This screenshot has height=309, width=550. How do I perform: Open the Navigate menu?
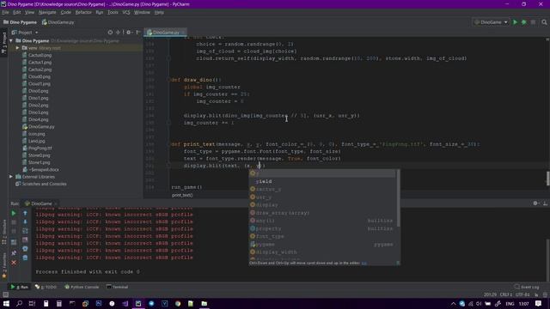47,12
